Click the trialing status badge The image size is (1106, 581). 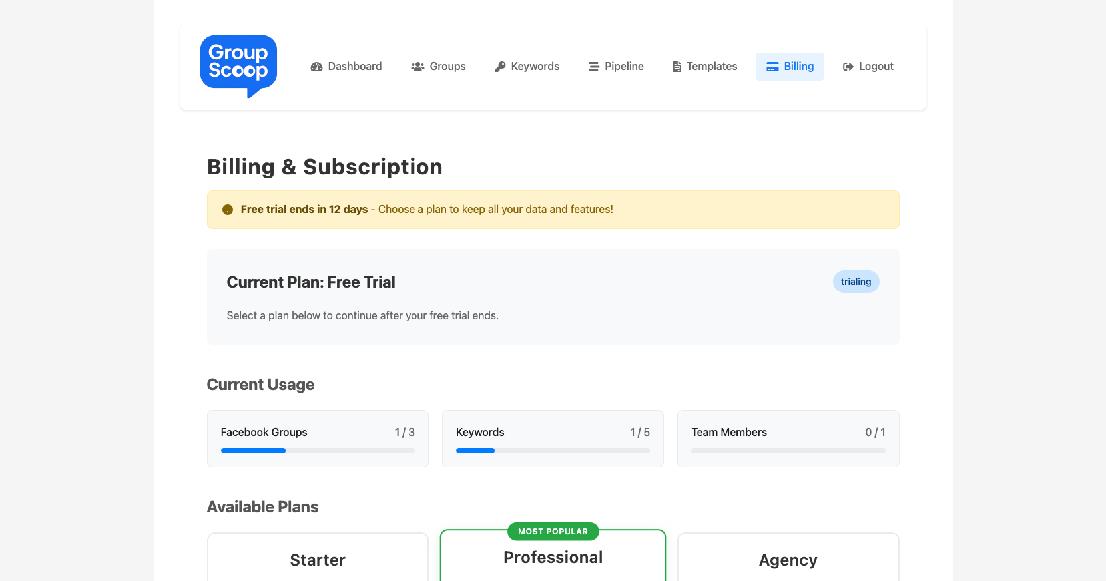(x=856, y=282)
